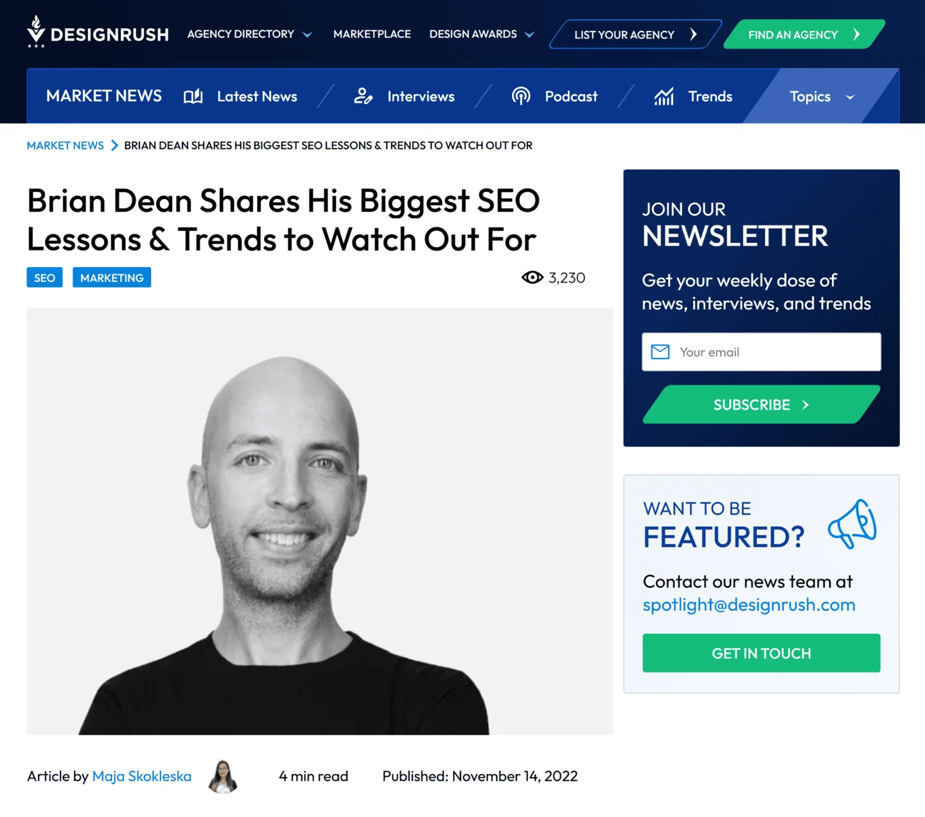This screenshot has height=817, width=925.
Task: Click the envelope icon in email field
Action: [x=660, y=352]
